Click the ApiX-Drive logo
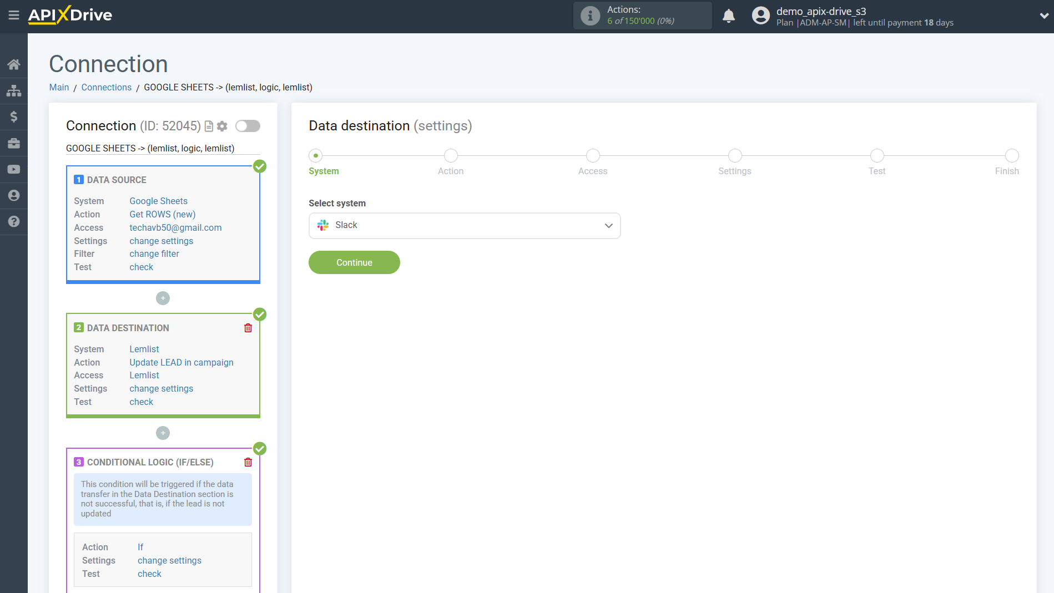 [70, 15]
